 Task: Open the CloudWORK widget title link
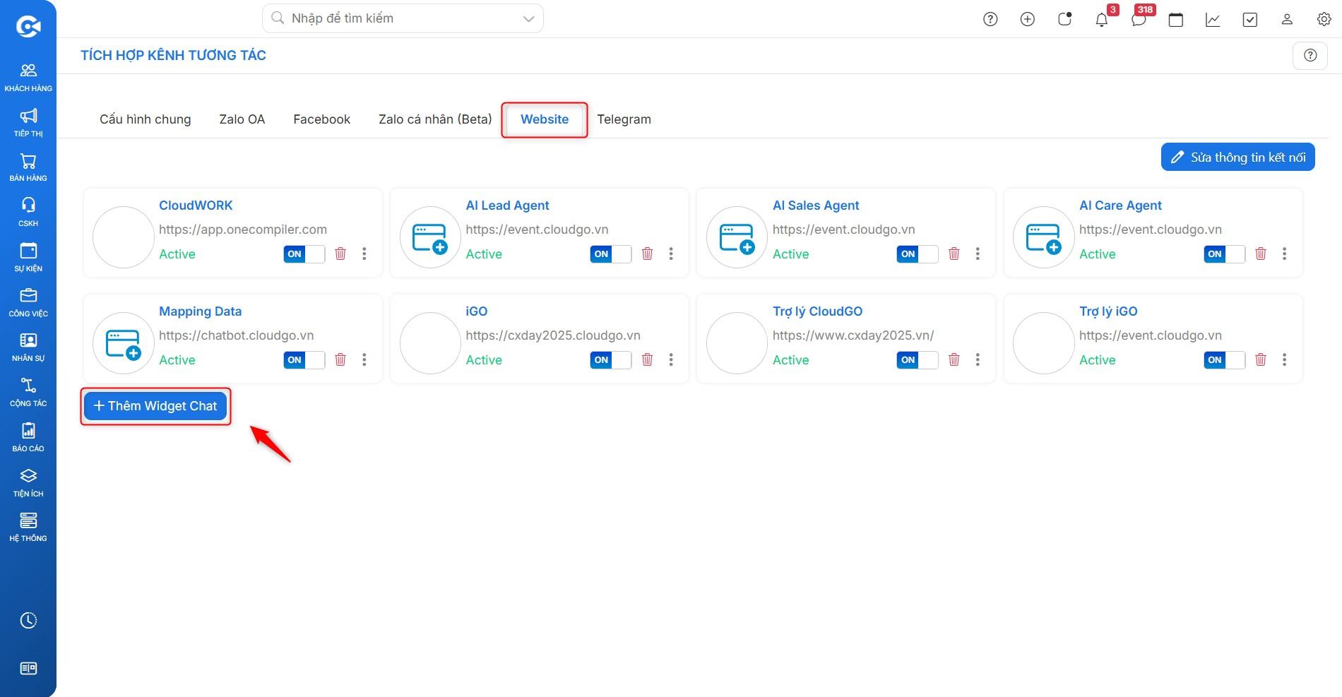tap(196, 205)
